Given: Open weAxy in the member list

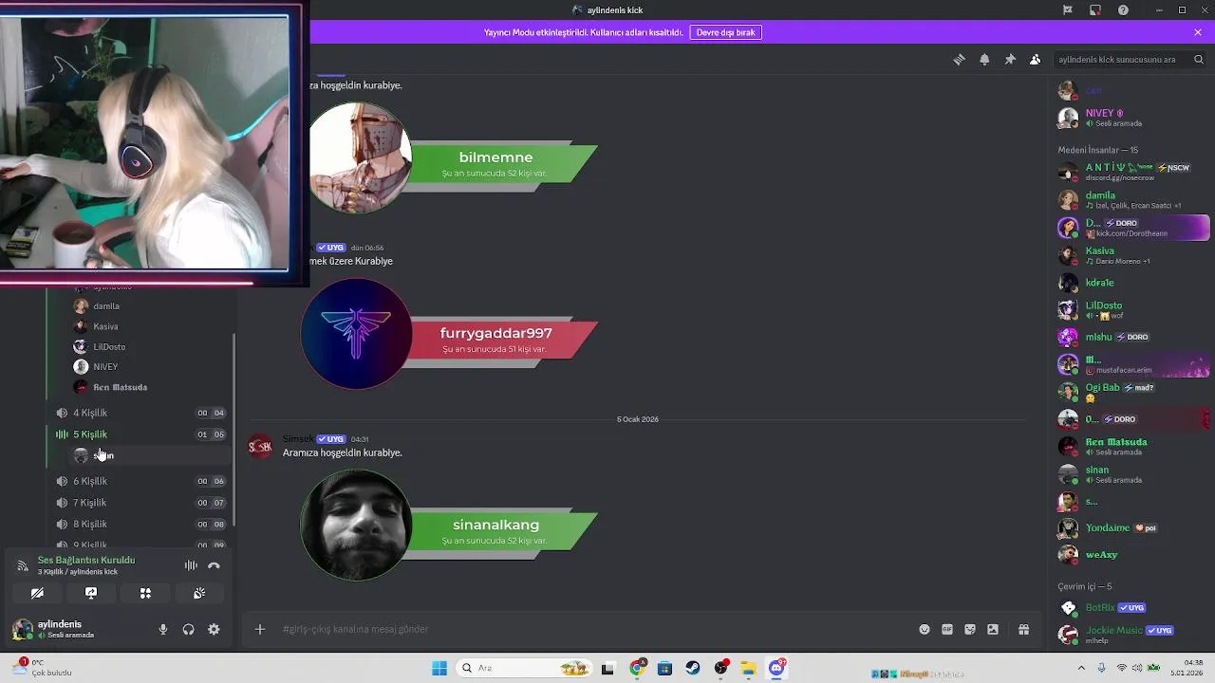Looking at the screenshot, I should click(x=1132, y=555).
